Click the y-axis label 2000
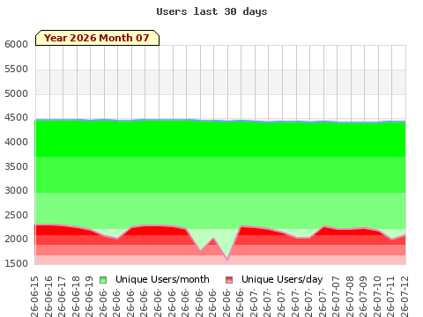423x317 pixels. [x=16, y=239]
